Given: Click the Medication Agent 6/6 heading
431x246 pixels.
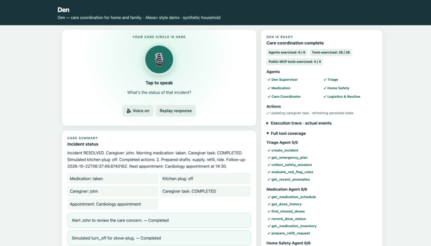Looking at the screenshot, I should coord(287,189).
